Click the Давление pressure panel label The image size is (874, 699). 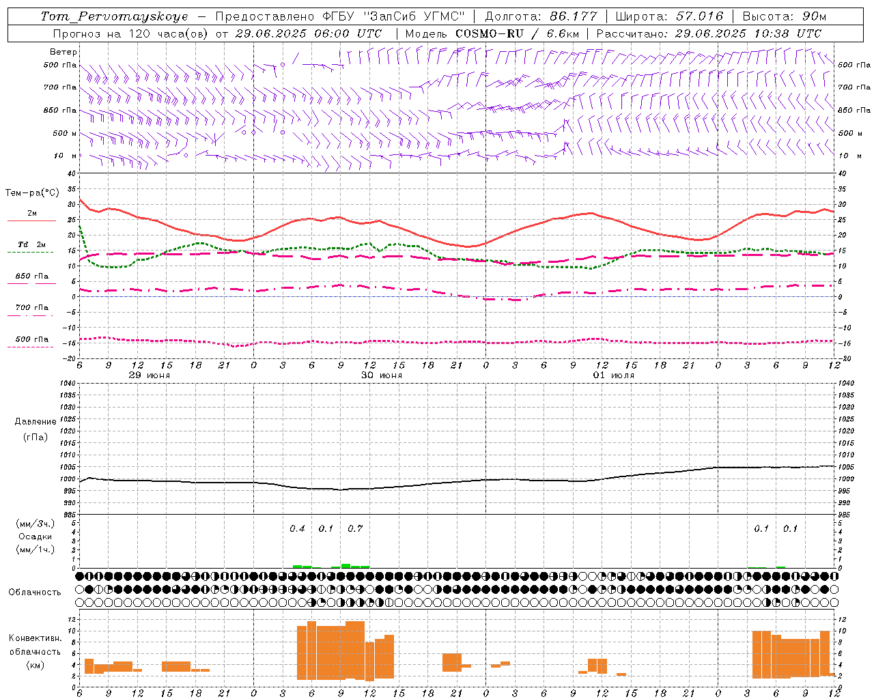point(36,422)
